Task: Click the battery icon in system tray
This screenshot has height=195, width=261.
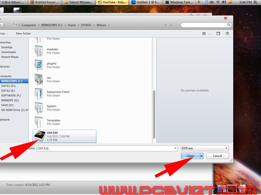Action: tap(212, 2)
